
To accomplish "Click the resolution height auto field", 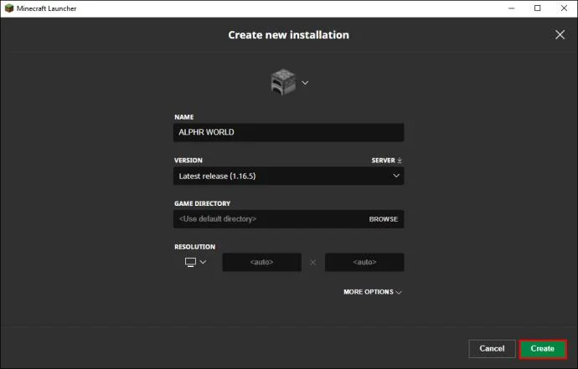I will [364, 262].
